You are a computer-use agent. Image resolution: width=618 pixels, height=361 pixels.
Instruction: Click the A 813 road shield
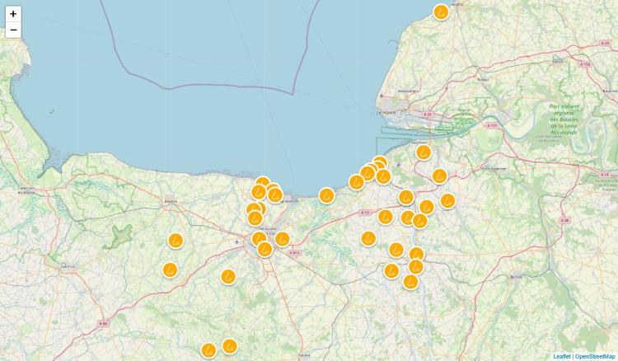(x=294, y=252)
